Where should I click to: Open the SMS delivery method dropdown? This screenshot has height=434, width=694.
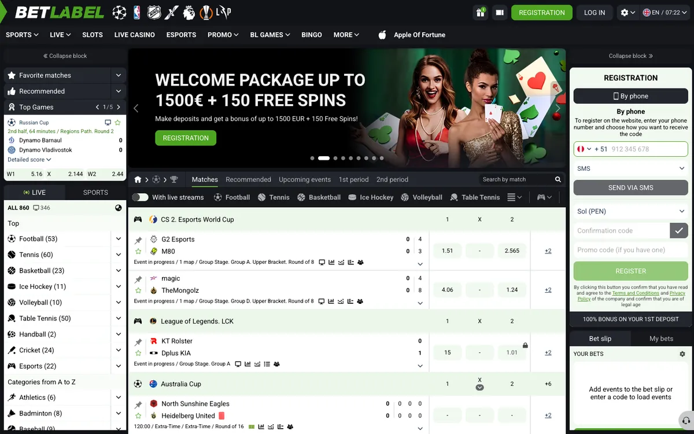click(630, 168)
